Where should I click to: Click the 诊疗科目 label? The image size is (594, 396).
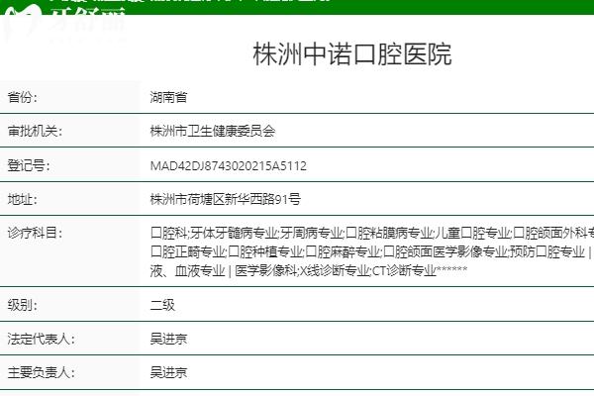pyautogui.click(x=35, y=233)
